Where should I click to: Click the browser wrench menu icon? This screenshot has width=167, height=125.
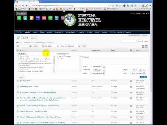150,6
